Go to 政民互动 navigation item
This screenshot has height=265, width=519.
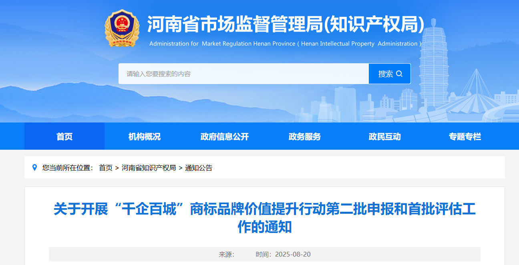coord(385,137)
